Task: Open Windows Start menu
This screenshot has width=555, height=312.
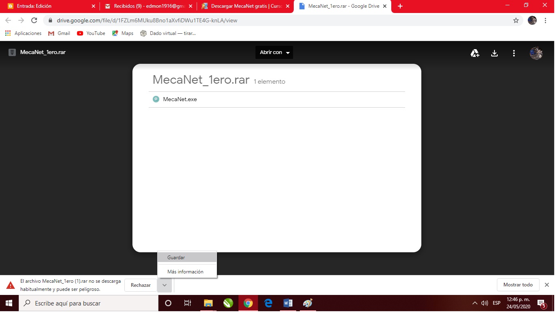Action: tap(9, 303)
